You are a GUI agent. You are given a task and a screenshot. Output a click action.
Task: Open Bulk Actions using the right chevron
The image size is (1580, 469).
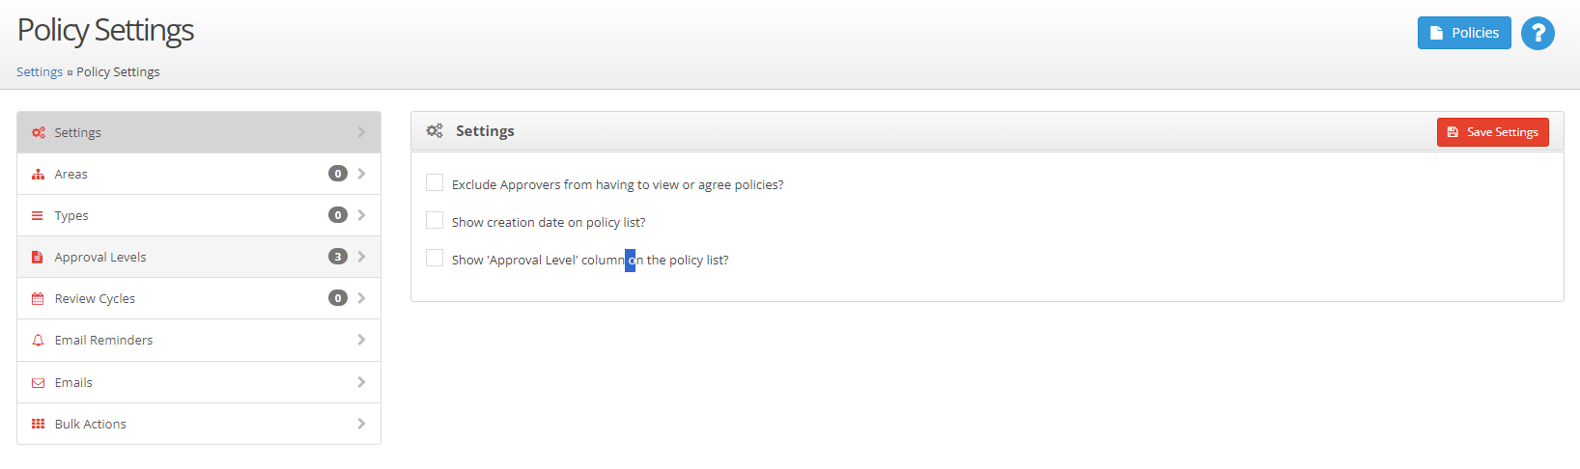pos(361,424)
